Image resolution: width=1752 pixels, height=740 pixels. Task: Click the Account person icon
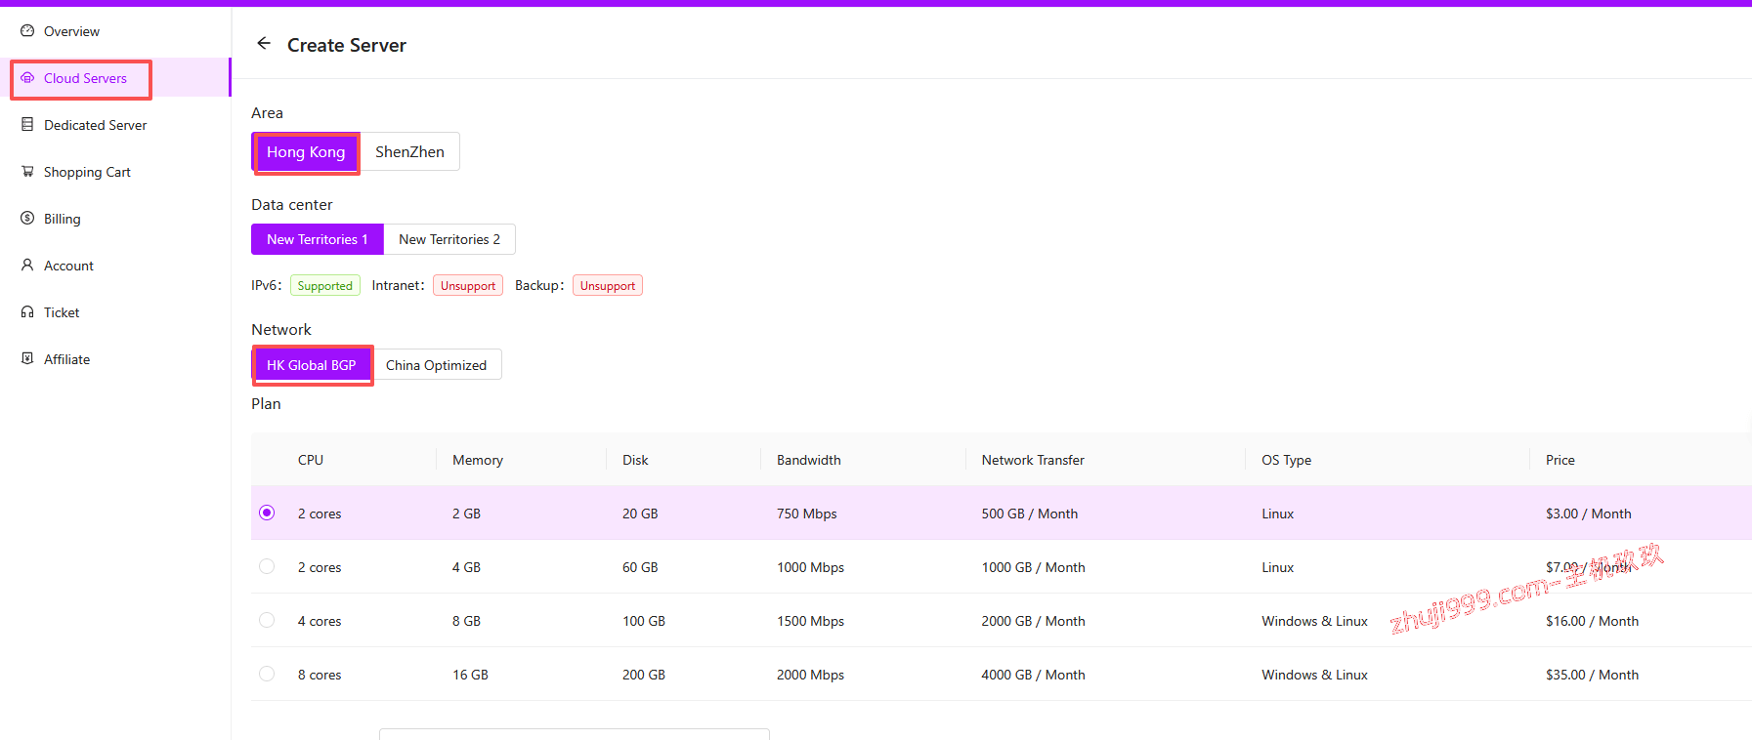tap(27, 266)
